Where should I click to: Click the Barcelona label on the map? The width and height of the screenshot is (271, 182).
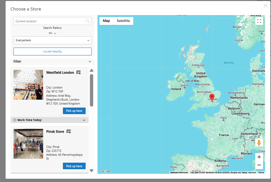click(223, 166)
